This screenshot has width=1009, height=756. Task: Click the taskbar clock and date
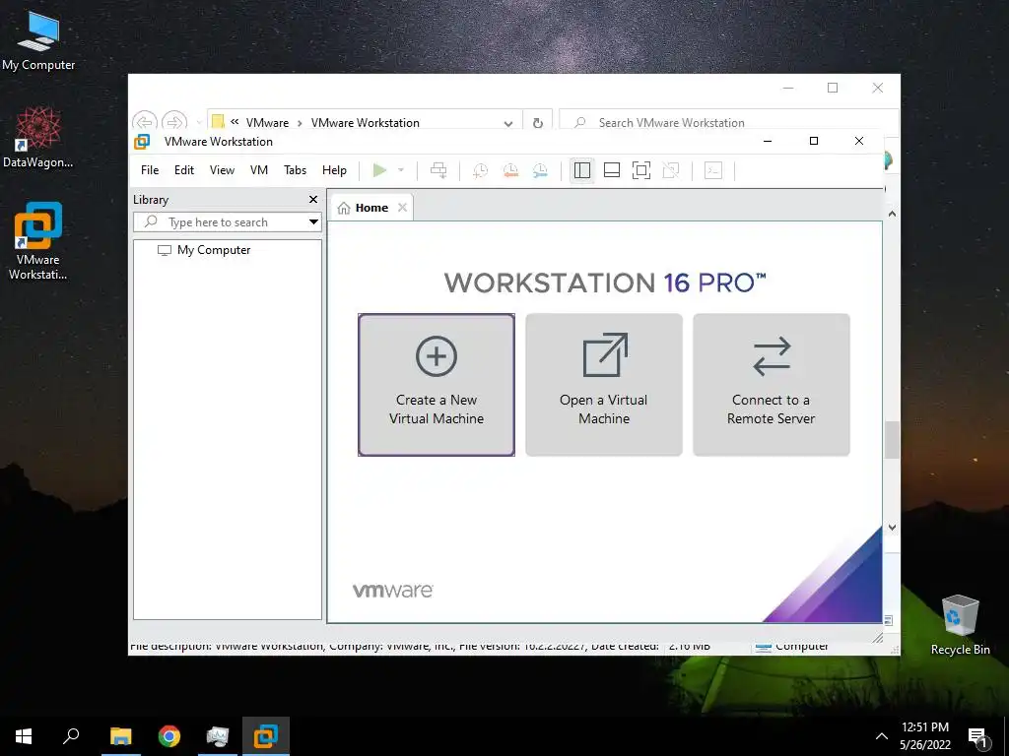coord(925,736)
